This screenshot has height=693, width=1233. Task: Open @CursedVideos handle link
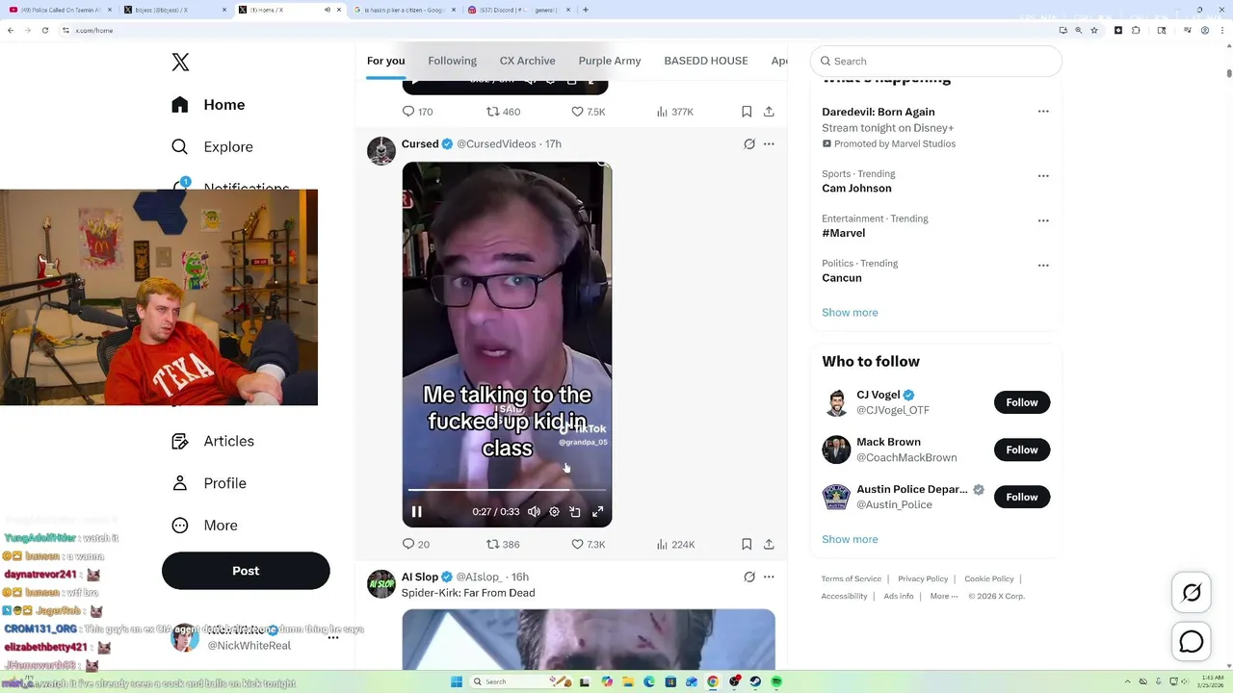(496, 144)
